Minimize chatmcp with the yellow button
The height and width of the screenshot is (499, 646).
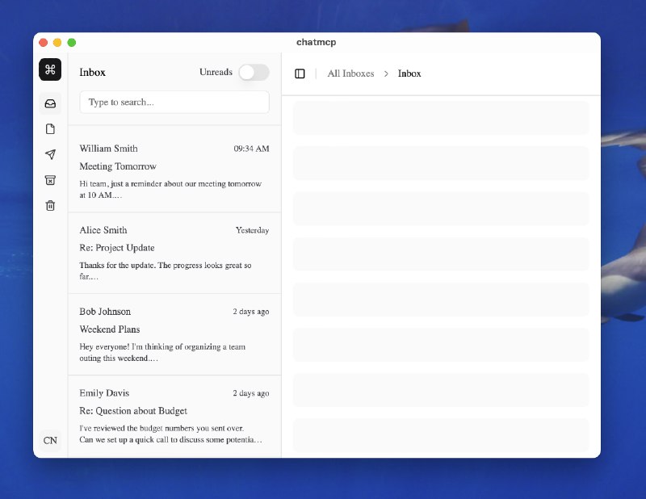tap(57, 43)
